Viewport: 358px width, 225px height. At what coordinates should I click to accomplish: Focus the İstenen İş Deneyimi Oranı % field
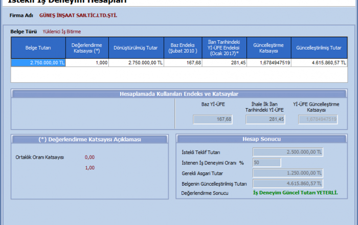[x=266, y=163]
